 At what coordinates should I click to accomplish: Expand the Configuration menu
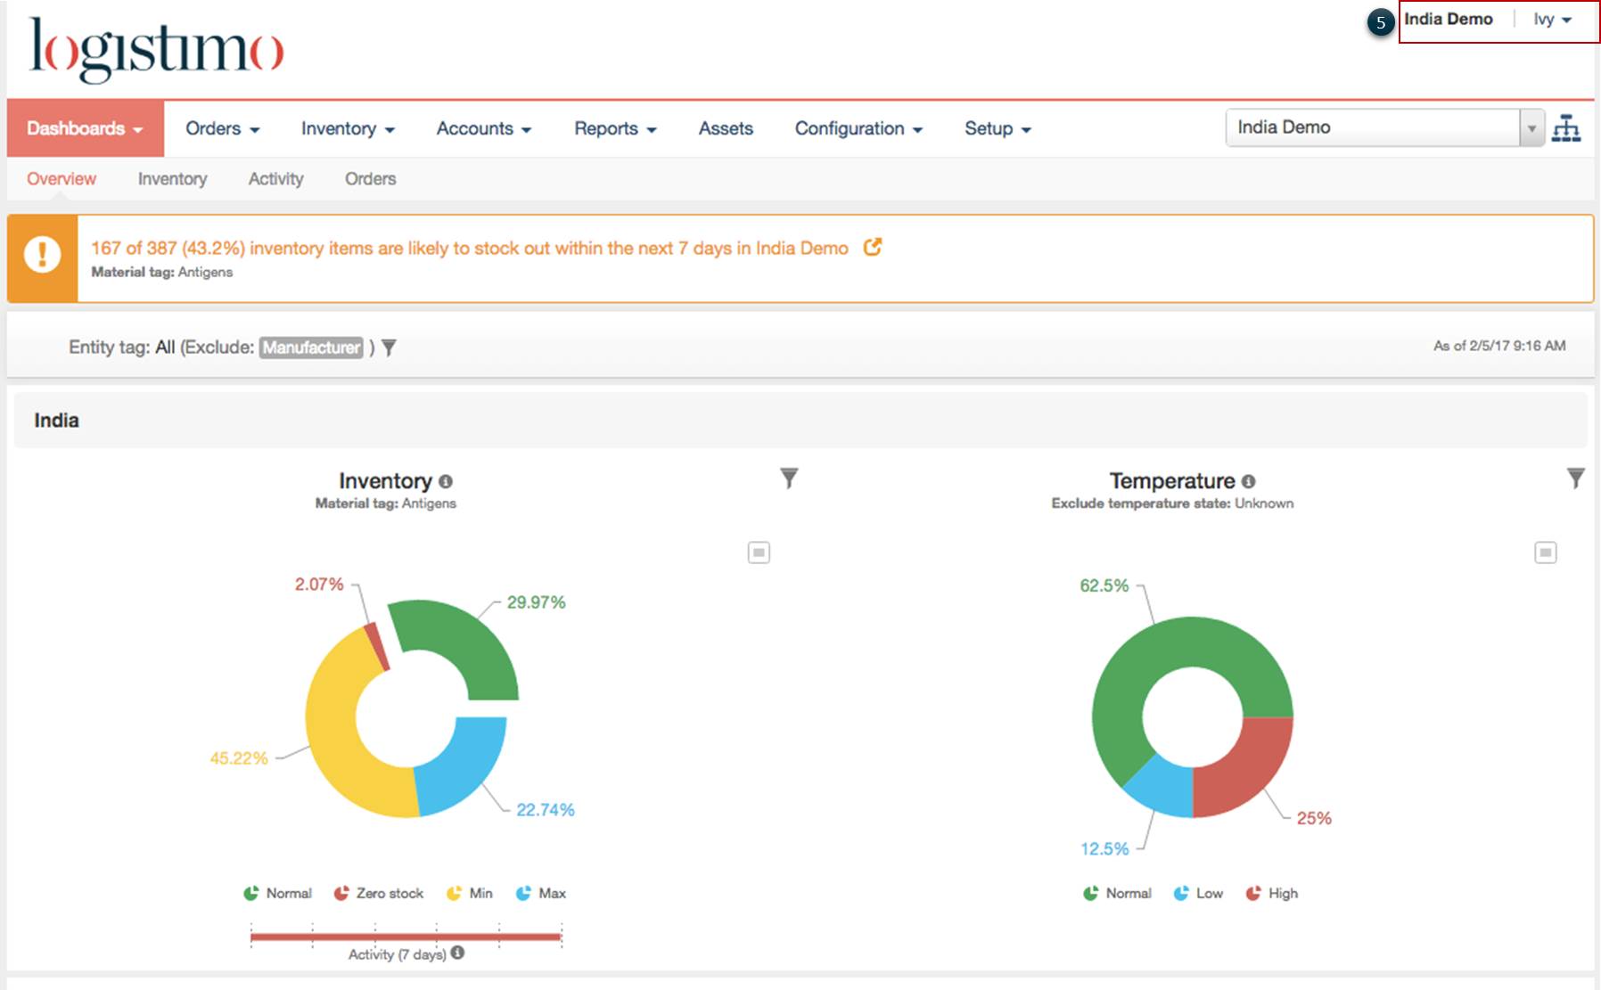click(858, 128)
